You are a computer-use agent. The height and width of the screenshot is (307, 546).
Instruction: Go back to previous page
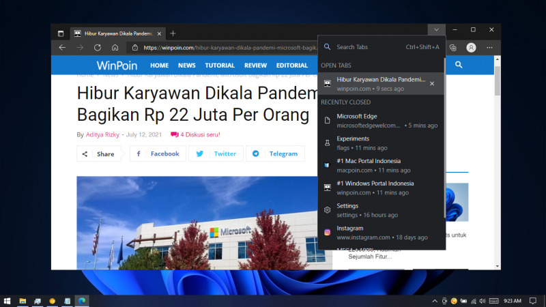point(62,48)
